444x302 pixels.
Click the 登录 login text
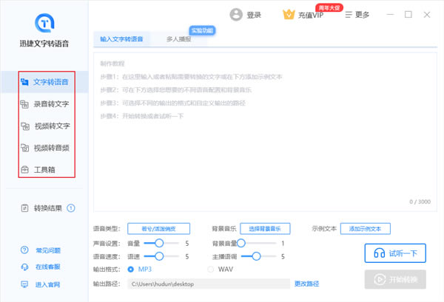[254, 15]
